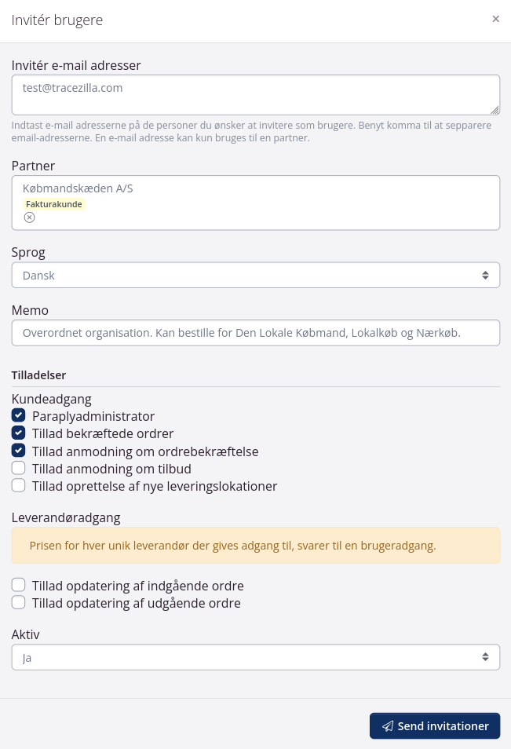Open the Sprog language dropdown
This screenshot has height=749, width=511.
[x=255, y=276]
